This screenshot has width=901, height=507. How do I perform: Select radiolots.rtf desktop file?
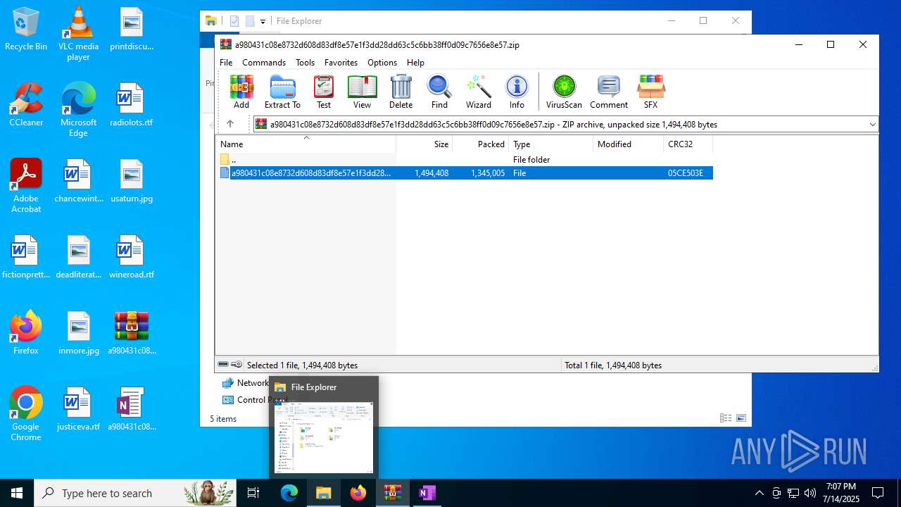131,105
